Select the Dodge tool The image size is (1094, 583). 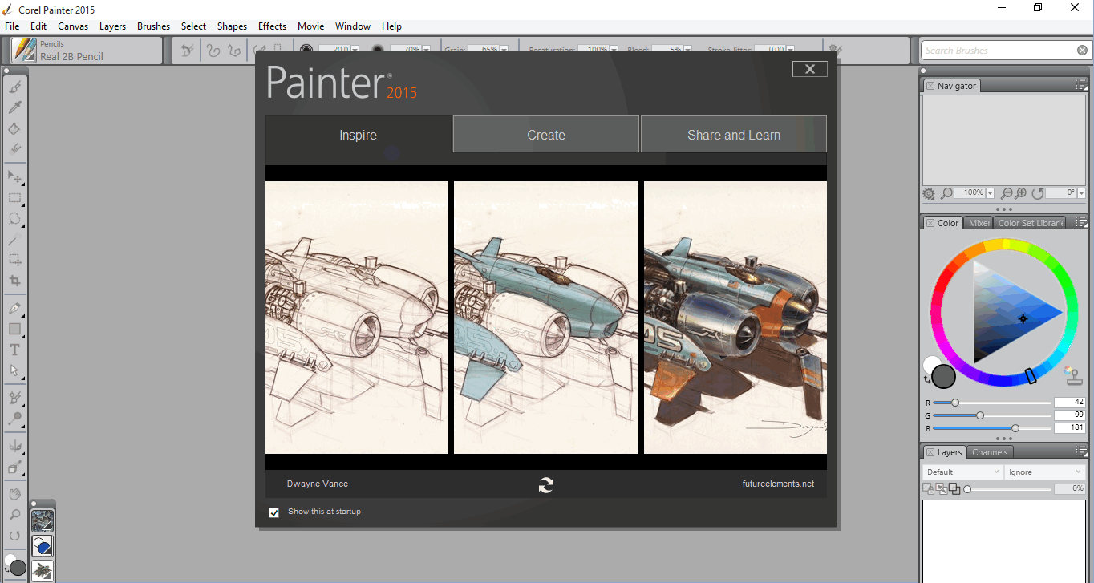[x=14, y=419]
